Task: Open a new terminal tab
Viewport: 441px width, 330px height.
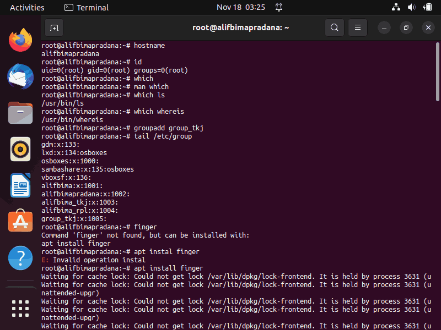Action: (54, 28)
